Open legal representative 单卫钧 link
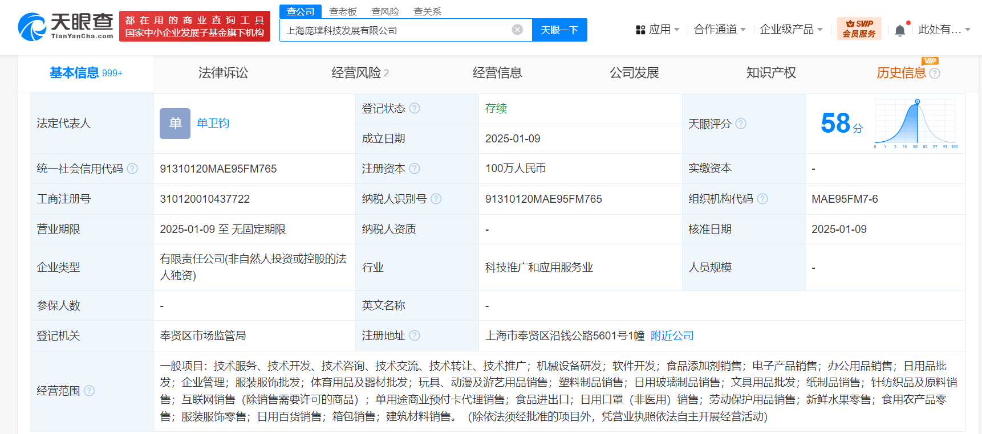982x434 pixels. [x=213, y=124]
